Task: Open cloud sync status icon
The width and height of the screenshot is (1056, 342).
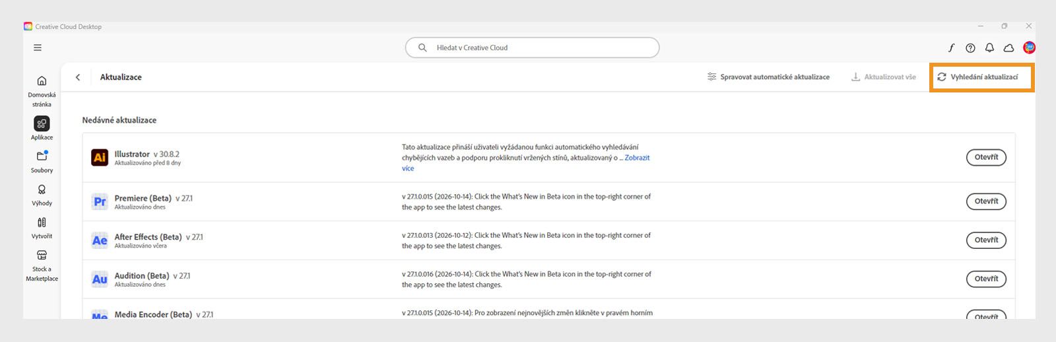Action: click(1008, 48)
